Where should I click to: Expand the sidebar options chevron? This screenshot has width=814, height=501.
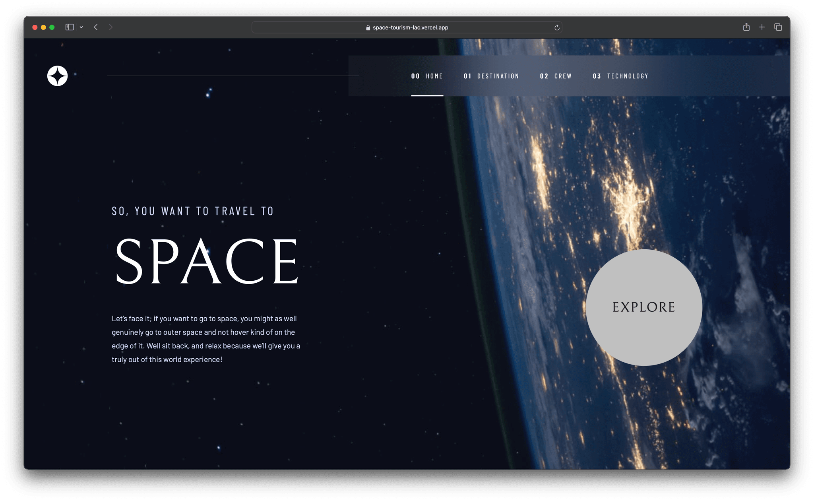point(81,27)
